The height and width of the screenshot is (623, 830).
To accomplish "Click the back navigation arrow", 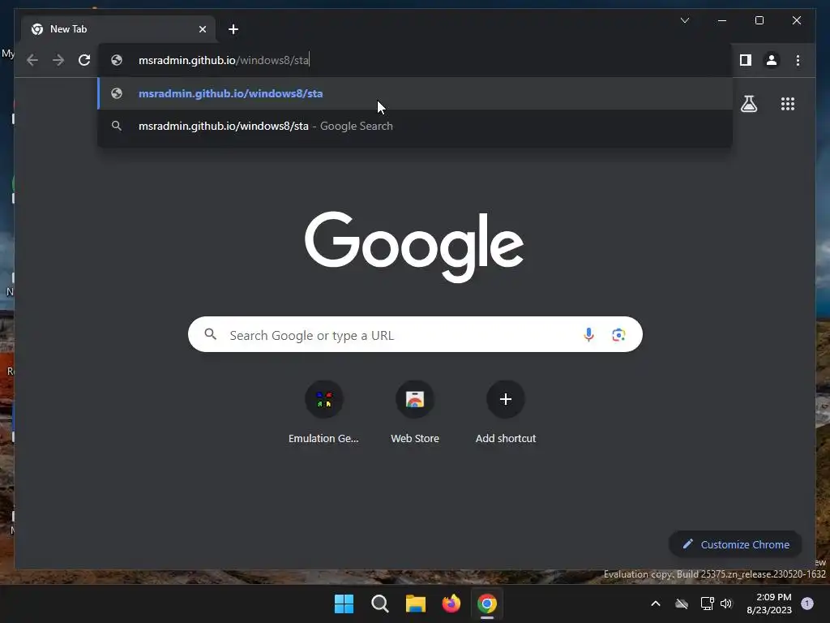I will tap(32, 60).
